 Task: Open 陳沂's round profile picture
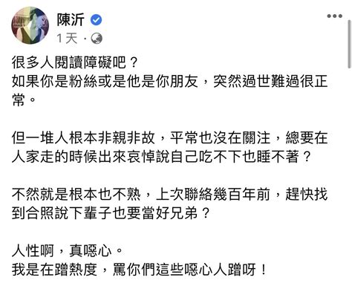click(30, 25)
